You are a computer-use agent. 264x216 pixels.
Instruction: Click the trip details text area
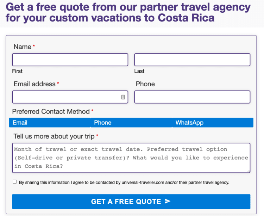(x=131, y=158)
